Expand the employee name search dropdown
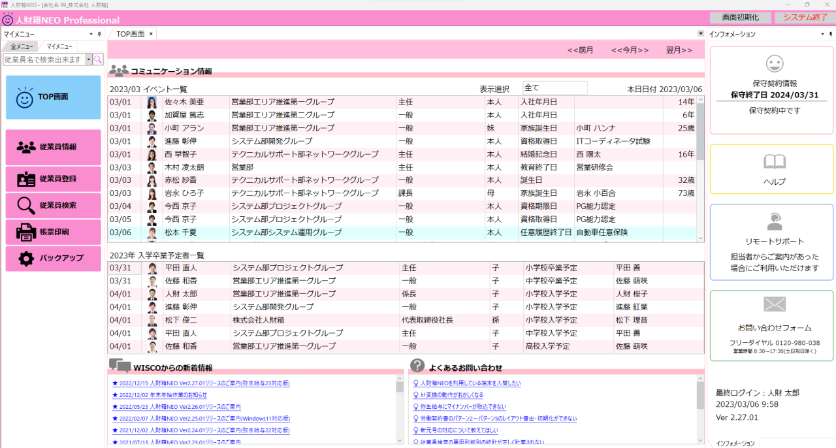 (x=88, y=59)
